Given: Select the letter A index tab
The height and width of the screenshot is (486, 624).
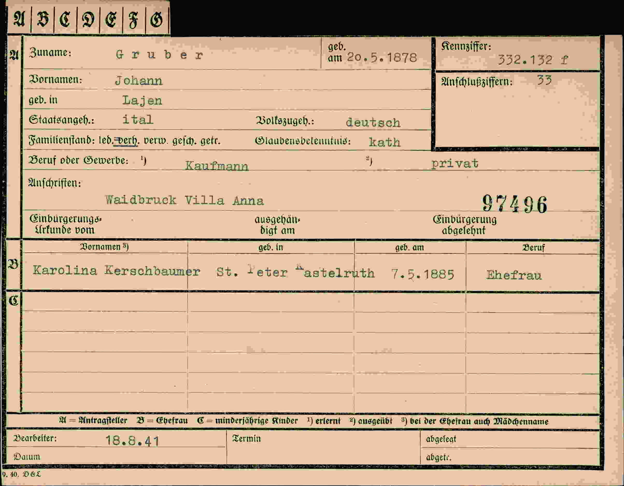Looking at the screenshot, I should [x=19, y=19].
